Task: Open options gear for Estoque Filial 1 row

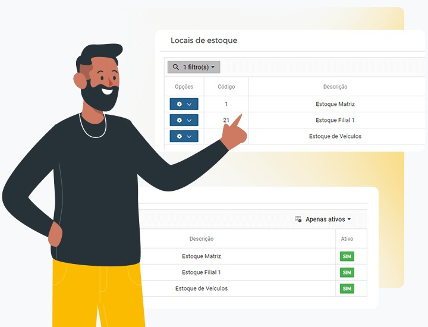Action: coord(180,120)
